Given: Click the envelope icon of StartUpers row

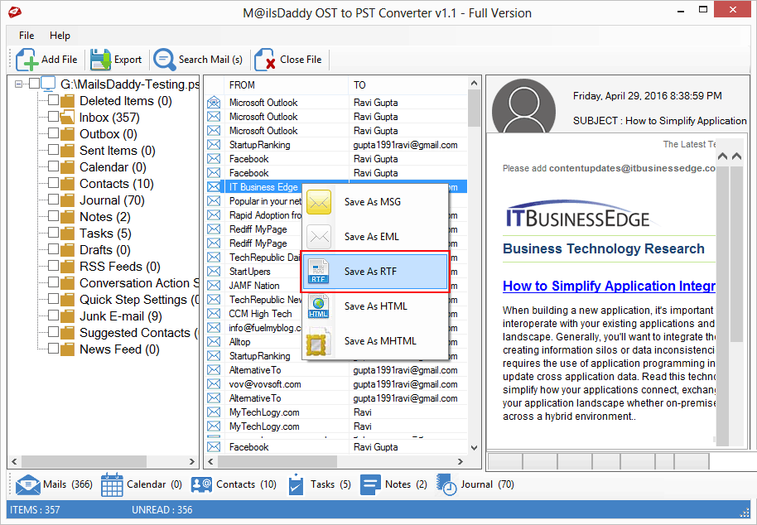Looking at the screenshot, I should pos(214,271).
